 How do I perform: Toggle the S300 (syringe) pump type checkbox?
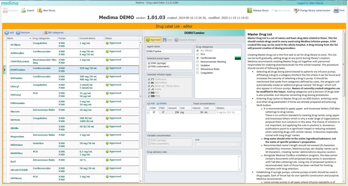(149, 63)
